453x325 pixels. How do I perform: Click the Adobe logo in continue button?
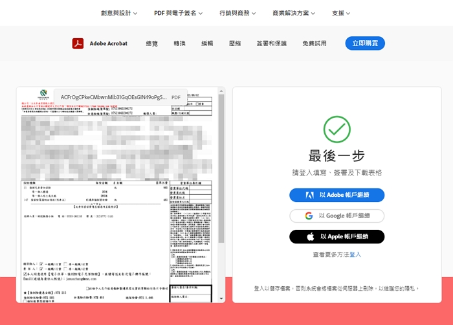[x=310, y=195]
